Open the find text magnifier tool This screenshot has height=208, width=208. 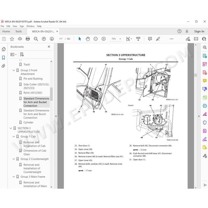click(x=36, y=39)
